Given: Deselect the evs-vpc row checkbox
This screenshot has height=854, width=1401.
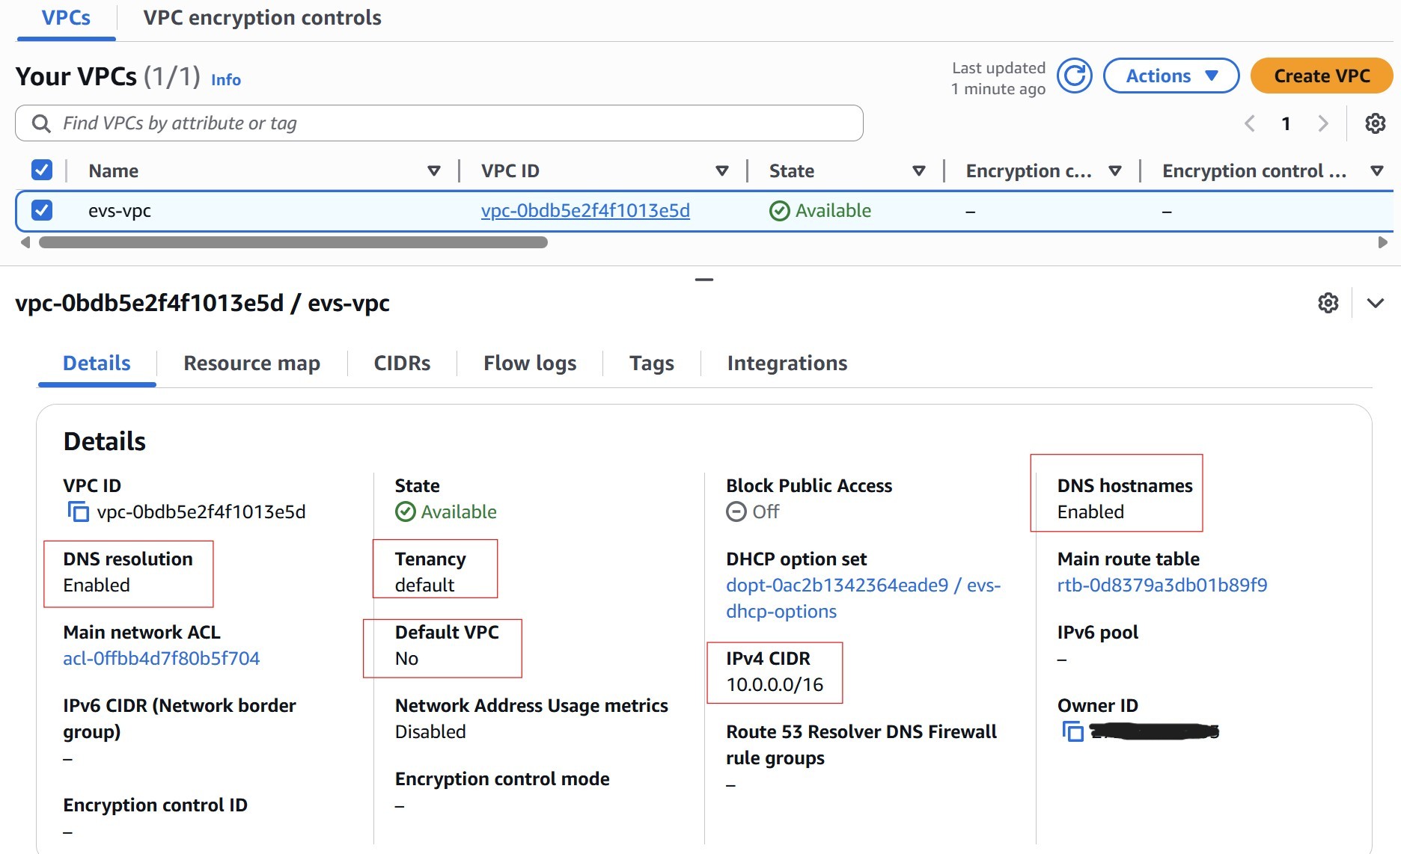Looking at the screenshot, I should (42, 210).
